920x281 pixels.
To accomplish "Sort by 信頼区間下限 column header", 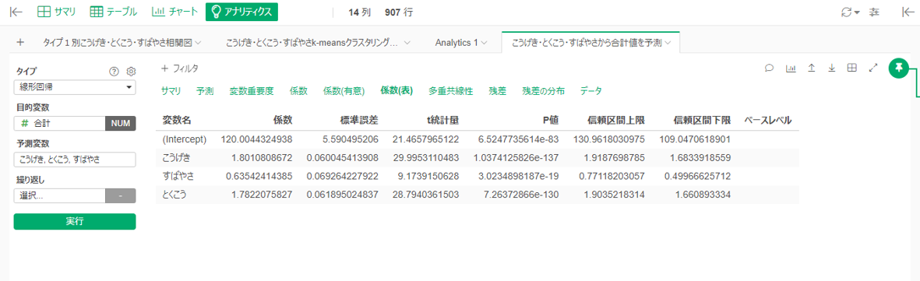I will tap(703, 120).
